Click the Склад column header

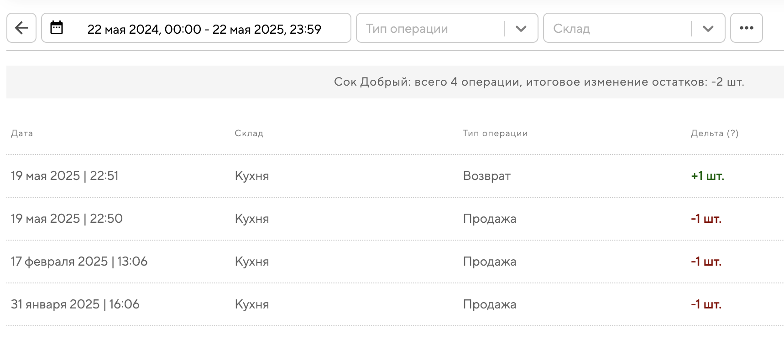point(249,134)
